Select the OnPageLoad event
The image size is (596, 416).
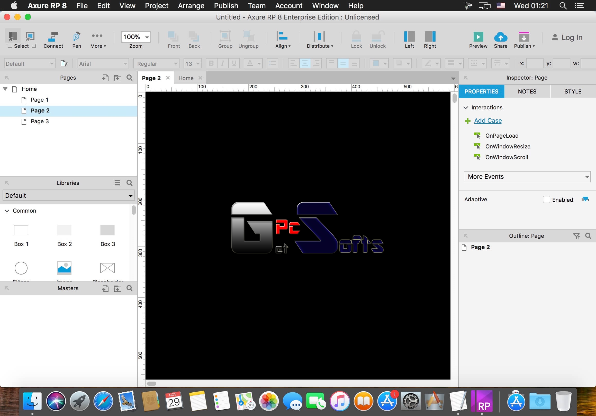[502, 136]
